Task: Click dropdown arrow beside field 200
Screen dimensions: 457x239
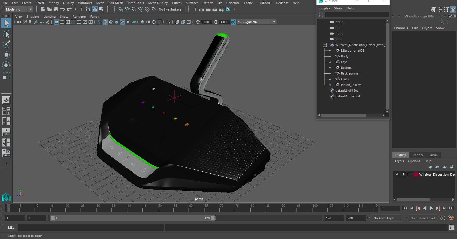Action: (x=368, y=218)
